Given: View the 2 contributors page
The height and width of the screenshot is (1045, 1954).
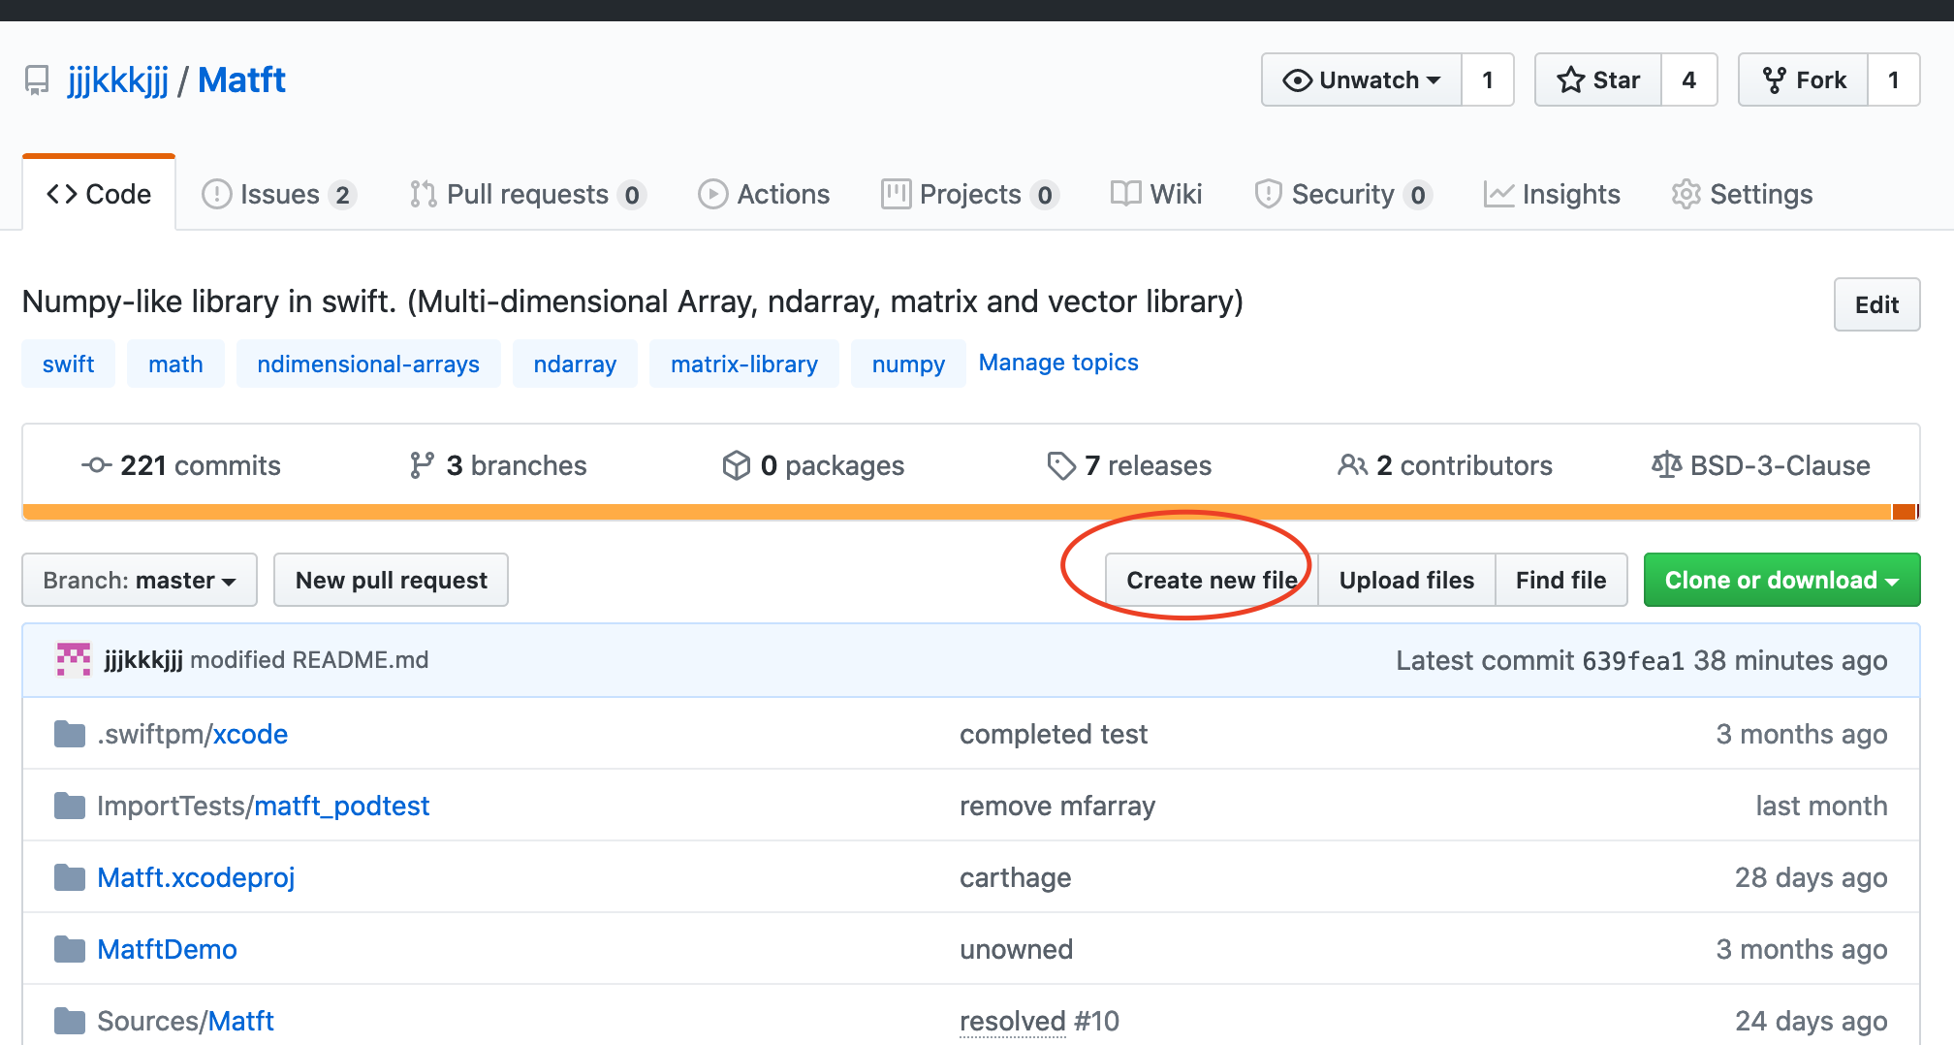Looking at the screenshot, I should pyautogui.click(x=1445, y=465).
